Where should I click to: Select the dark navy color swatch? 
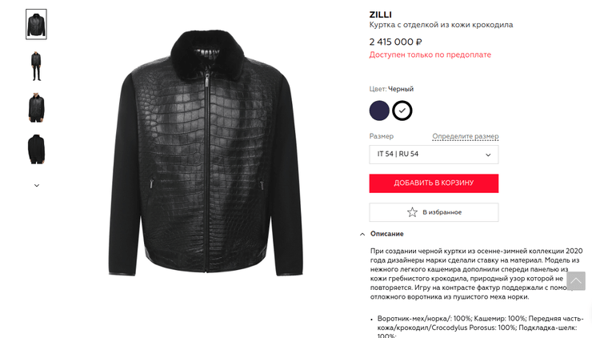379,111
